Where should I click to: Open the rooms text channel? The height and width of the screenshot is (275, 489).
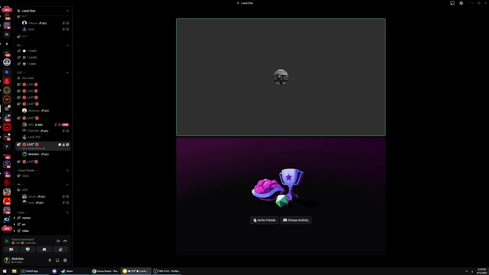(43, 218)
